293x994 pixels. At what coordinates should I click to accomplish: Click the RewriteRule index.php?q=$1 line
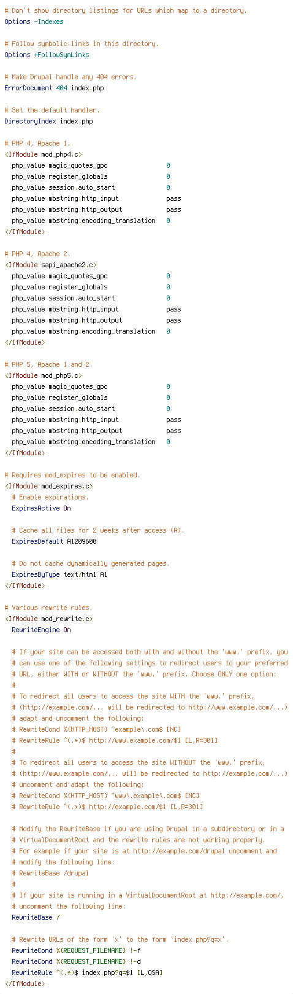87,972
